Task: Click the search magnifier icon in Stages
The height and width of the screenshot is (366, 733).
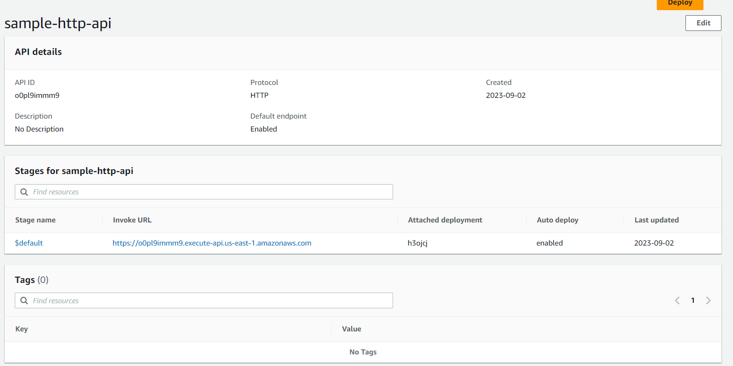Action: click(24, 192)
